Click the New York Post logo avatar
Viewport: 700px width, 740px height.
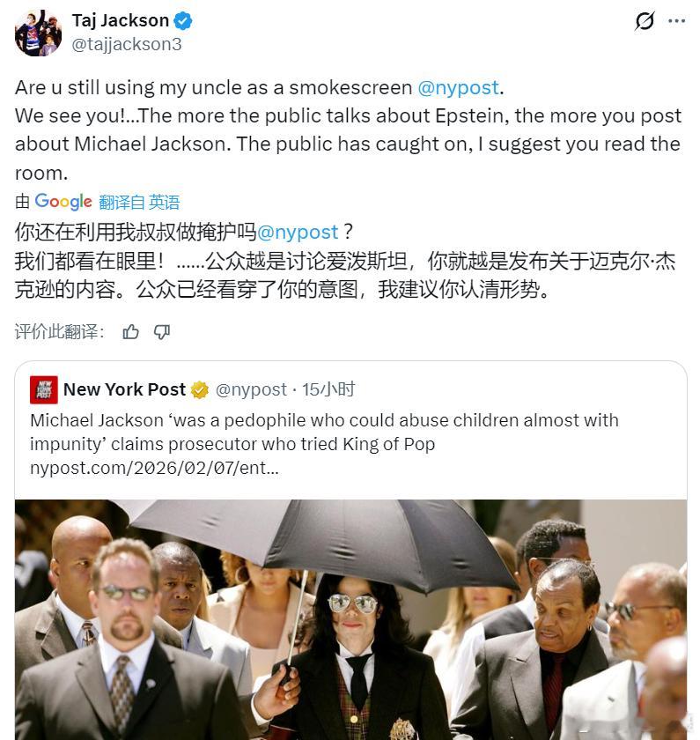pyautogui.click(x=44, y=389)
